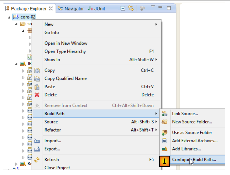Screen dimensions: 230x175
Task: Click the Collapse All icon in Package Explorer
Action: [123, 8]
